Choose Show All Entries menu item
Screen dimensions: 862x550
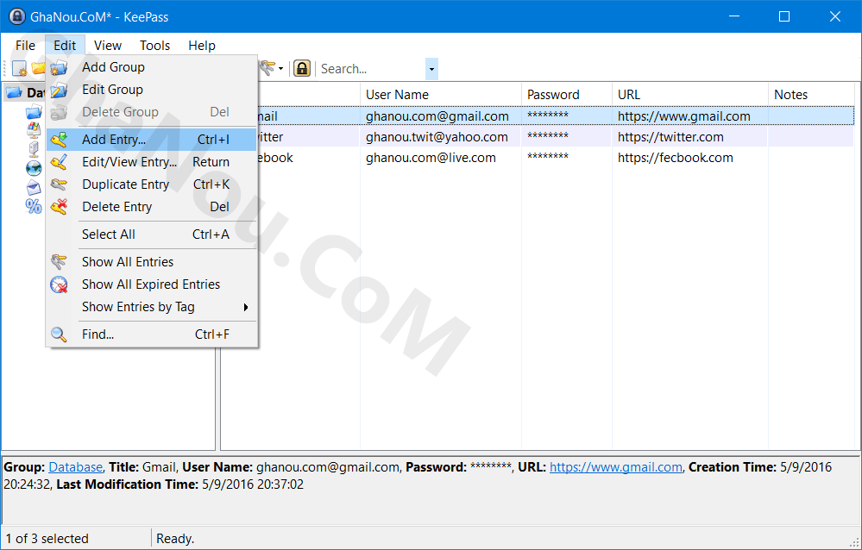pos(152,262)
